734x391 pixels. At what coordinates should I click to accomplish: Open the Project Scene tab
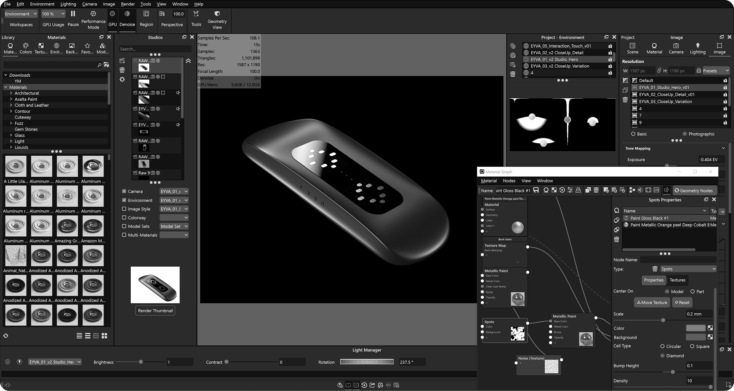(x=632, y=48)
